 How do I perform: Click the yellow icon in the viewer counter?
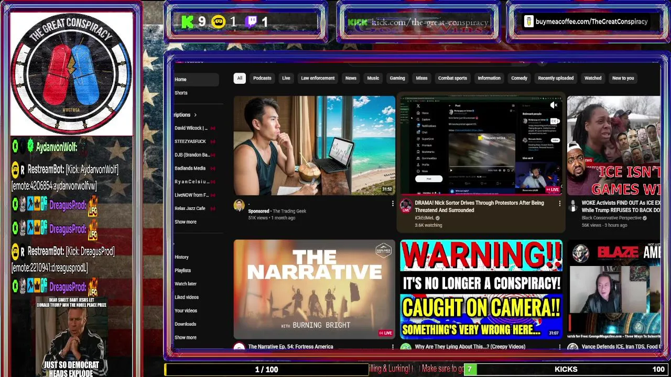[219, 21]
